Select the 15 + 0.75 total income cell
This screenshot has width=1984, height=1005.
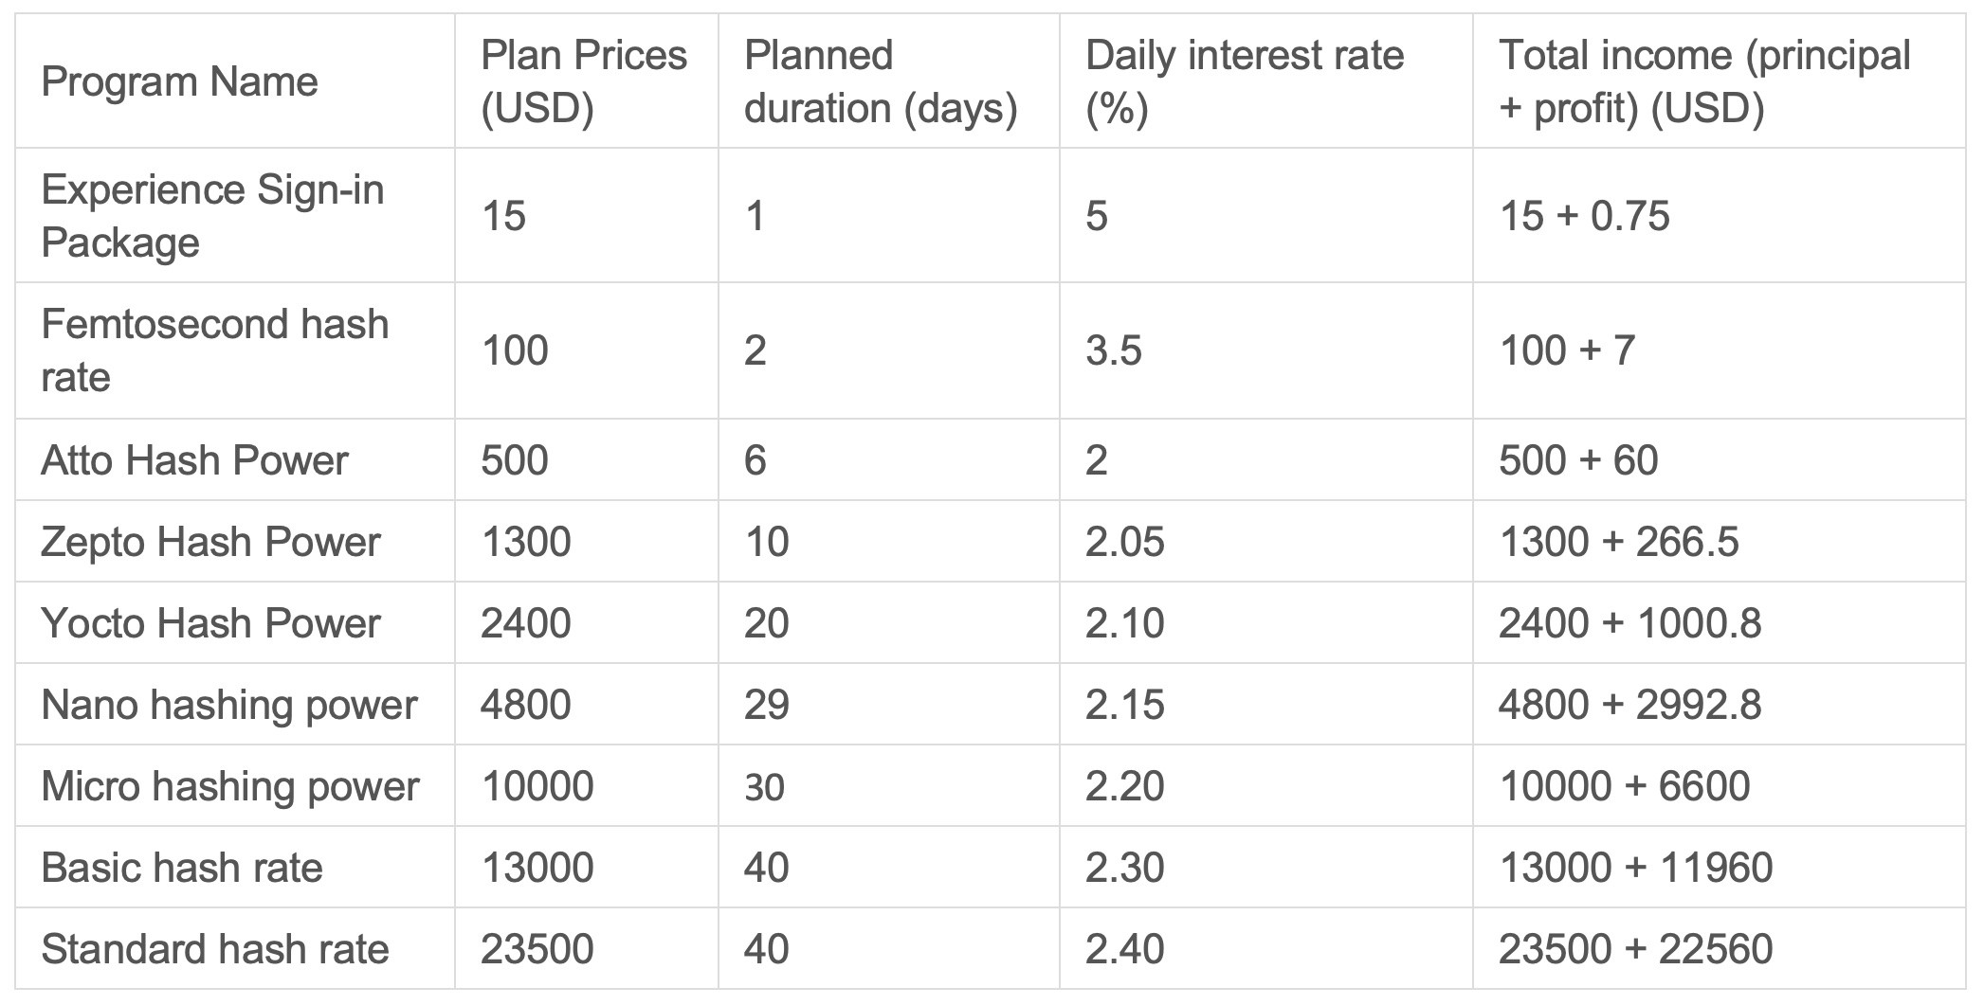pos(1584,216)
